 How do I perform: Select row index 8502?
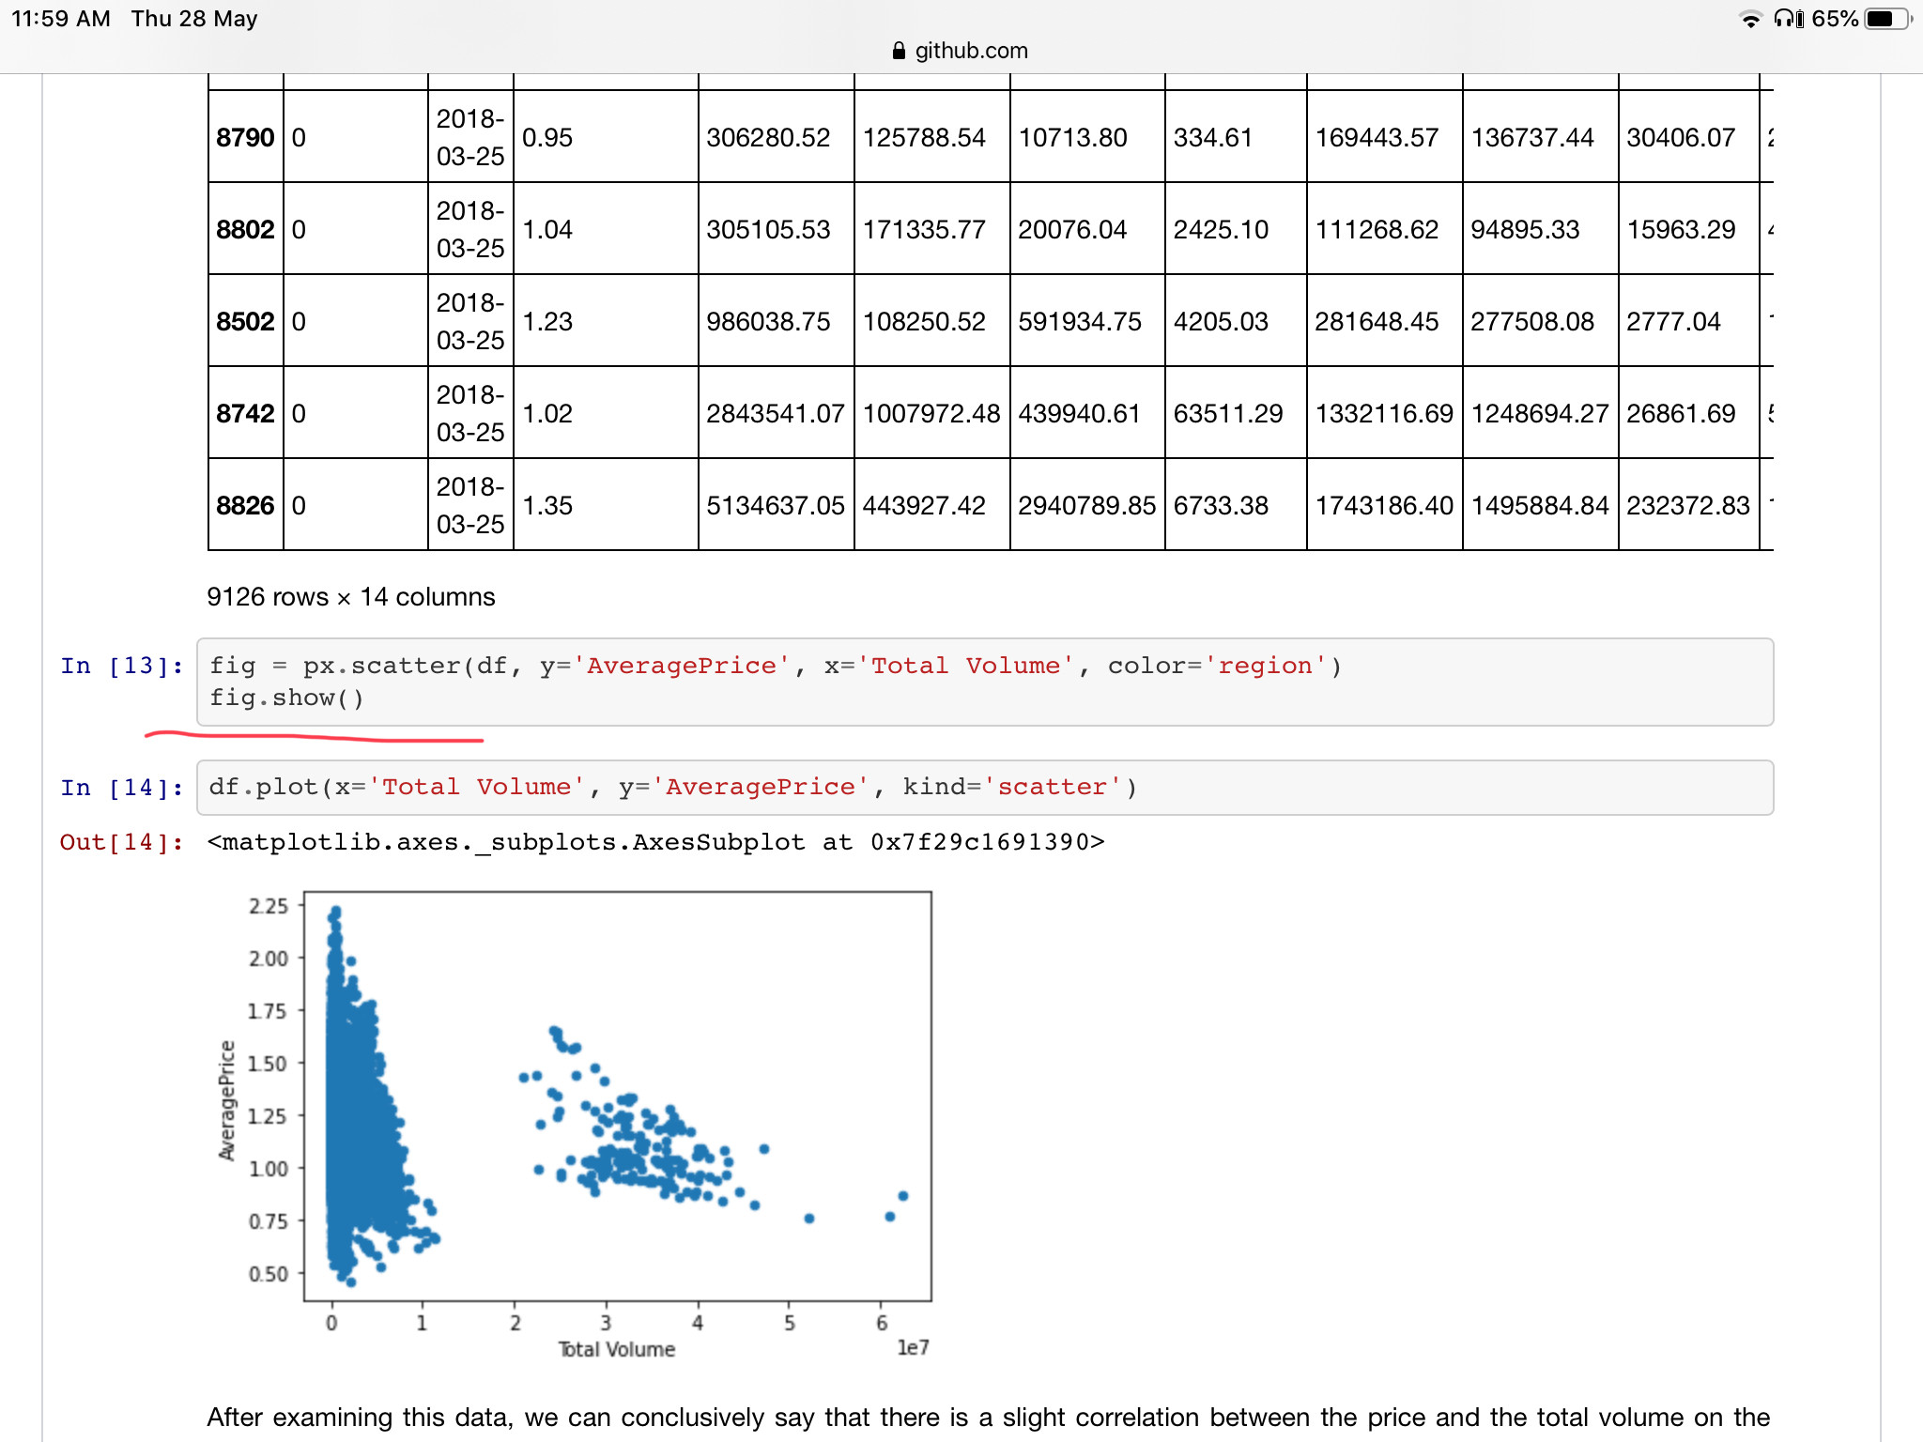coord(245,321)
